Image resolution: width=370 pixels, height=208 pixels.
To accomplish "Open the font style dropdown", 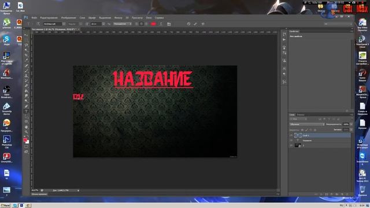I will pos(80,24).
